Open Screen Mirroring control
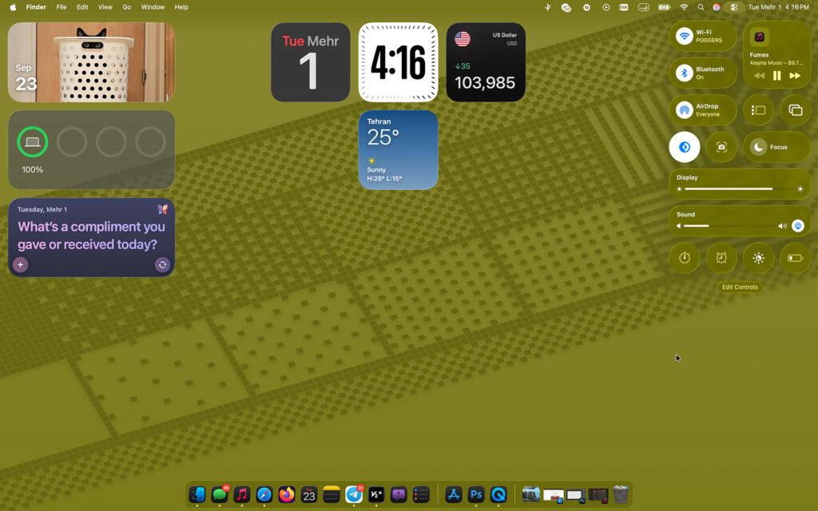 795,110
